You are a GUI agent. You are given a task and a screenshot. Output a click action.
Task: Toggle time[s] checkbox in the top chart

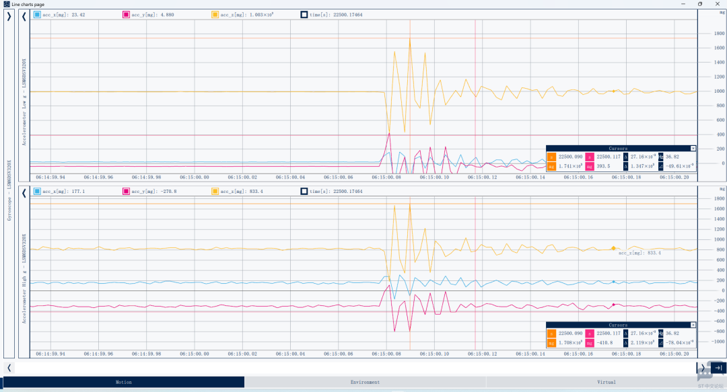tap(304, 15)
